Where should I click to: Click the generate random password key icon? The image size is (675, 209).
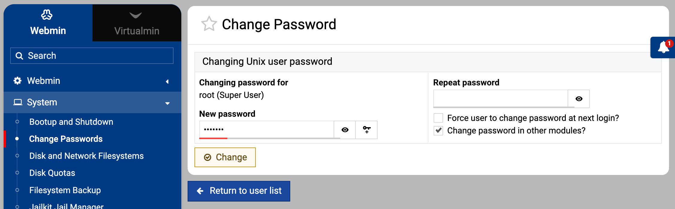tap(367, 130)
